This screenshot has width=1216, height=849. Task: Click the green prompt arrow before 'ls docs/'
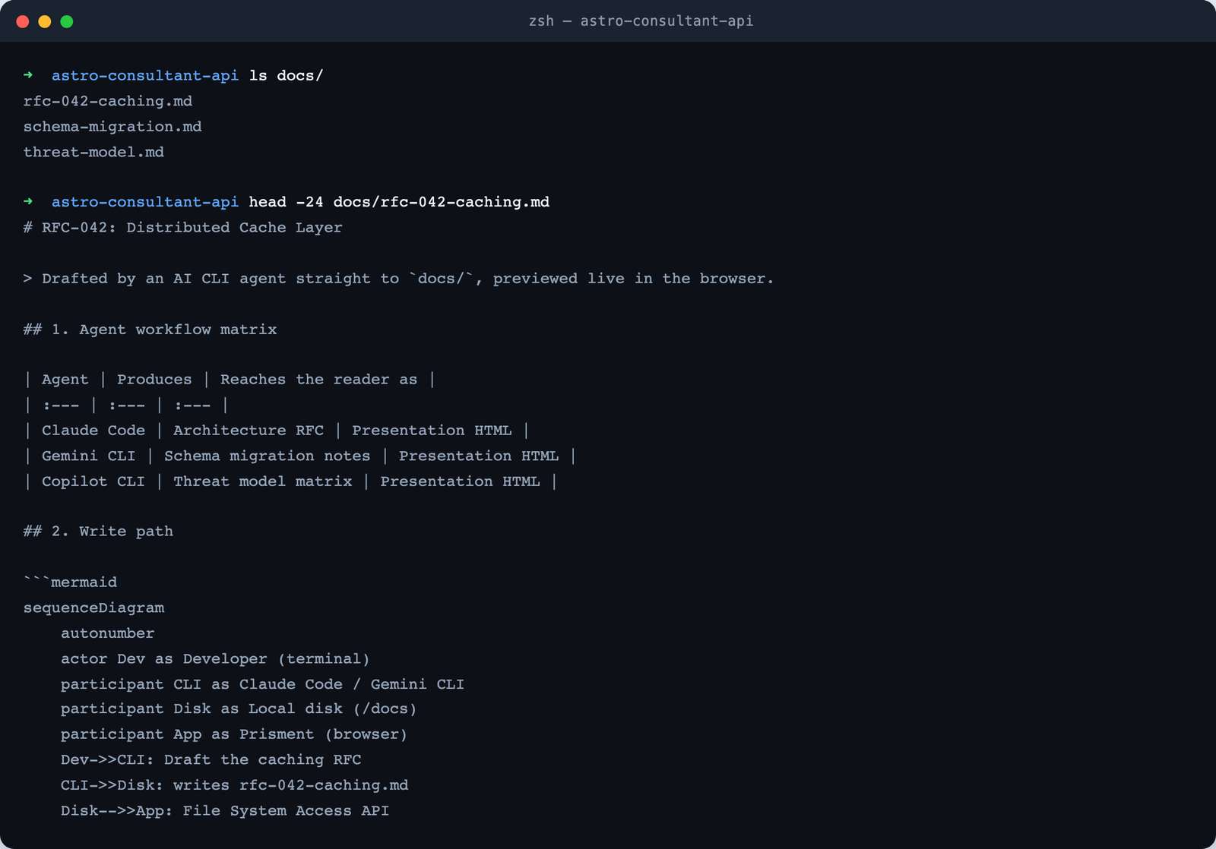[x=28, y=75]
